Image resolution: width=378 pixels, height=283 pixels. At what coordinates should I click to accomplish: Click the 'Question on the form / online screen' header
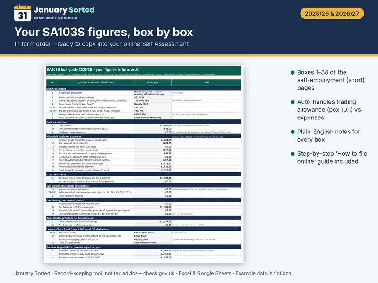coord(96,83)
